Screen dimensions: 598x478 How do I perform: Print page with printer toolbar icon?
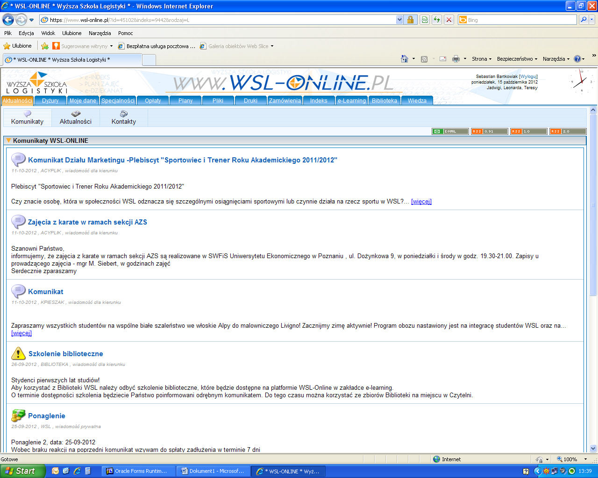(x=456, y=59)
